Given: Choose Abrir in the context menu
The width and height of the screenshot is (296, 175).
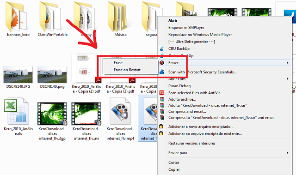Looking at the screenshot, I should pos(173,20).
